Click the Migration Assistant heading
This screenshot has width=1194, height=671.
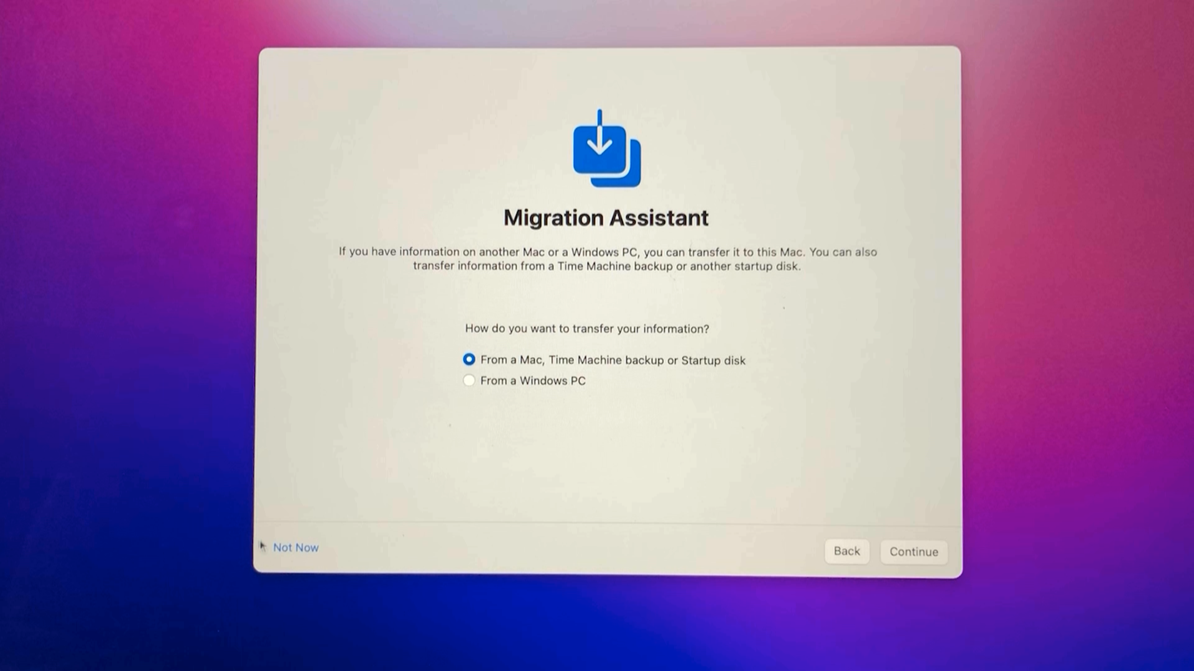click(606, 218)
